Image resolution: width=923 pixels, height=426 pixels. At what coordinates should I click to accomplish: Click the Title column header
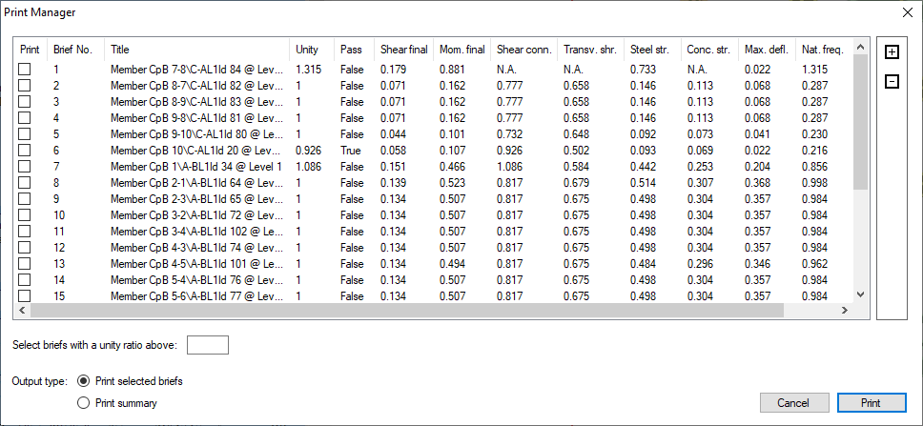(x=120, y=49)
